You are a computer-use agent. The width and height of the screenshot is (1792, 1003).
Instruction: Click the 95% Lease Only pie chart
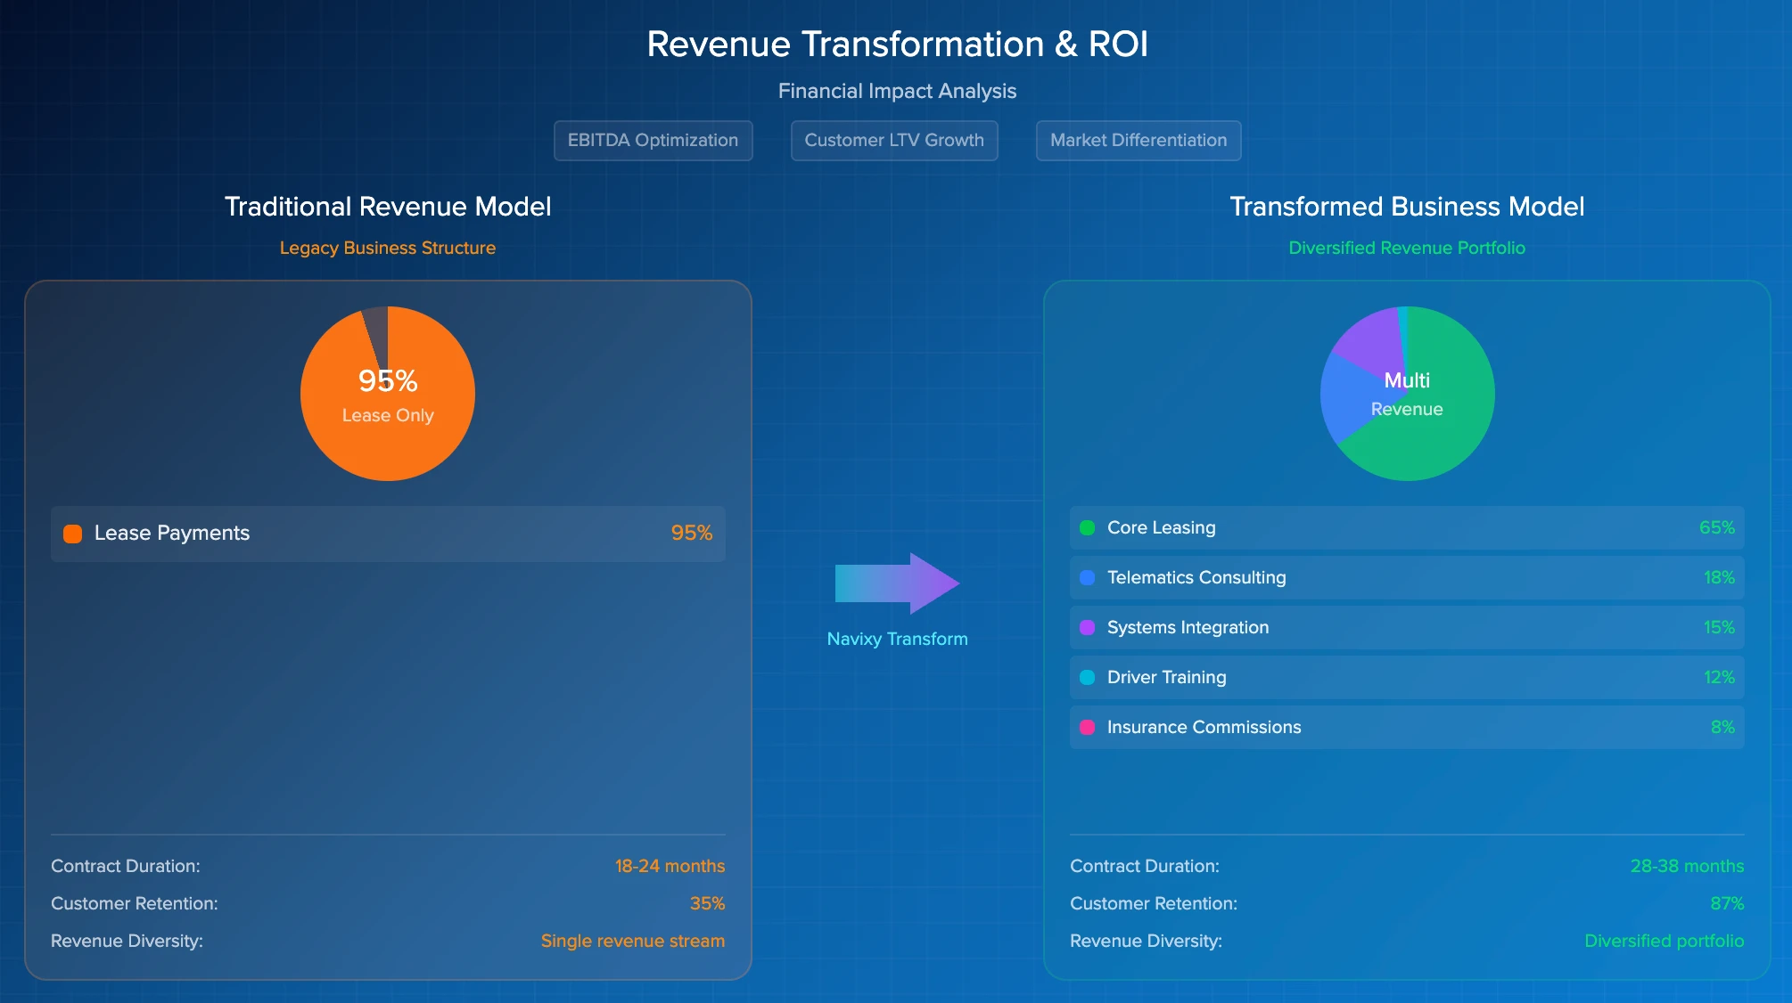click(x=388, y=394)
